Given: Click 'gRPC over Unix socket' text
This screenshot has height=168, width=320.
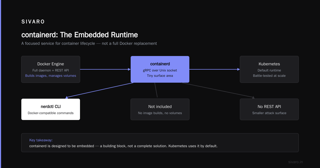Looking at the screenshot, I should pyautogui.click(x=160, y=70).
